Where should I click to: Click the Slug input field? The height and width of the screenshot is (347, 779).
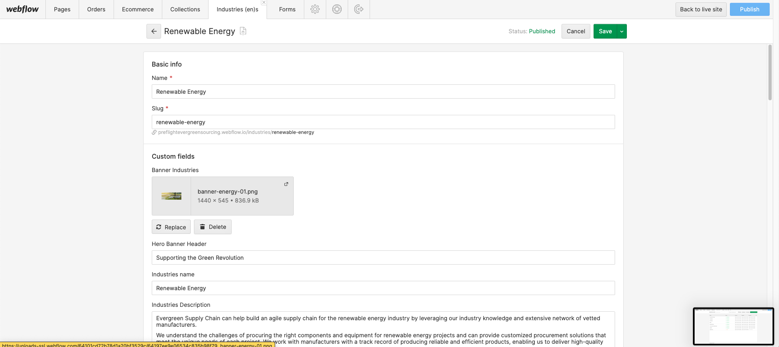(383, 122)
